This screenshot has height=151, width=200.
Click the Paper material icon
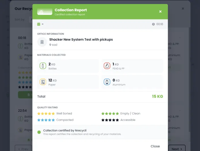point(43,82)
